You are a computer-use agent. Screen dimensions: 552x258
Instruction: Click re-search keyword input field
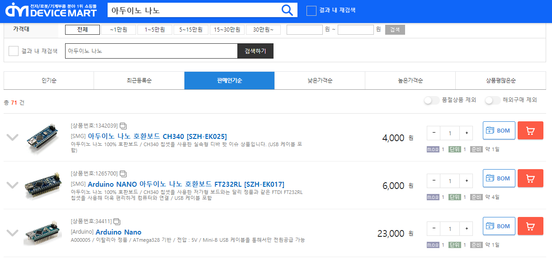pos(151,51)
